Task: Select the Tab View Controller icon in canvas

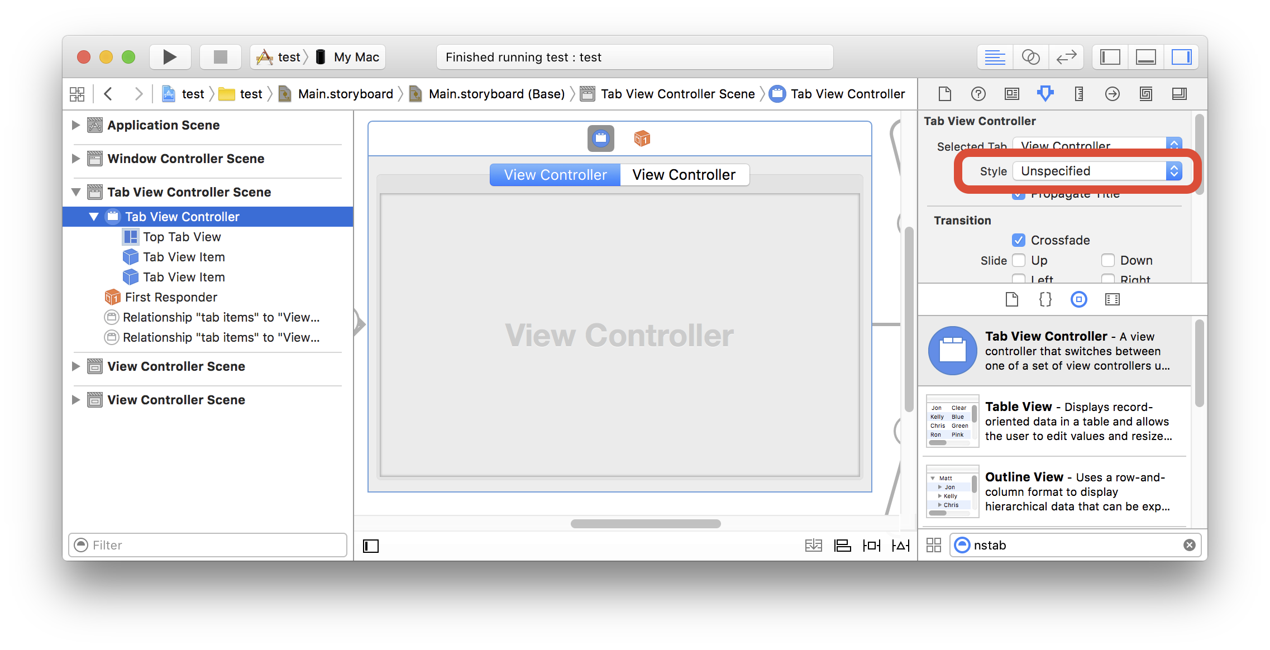Action: [600, 137]
